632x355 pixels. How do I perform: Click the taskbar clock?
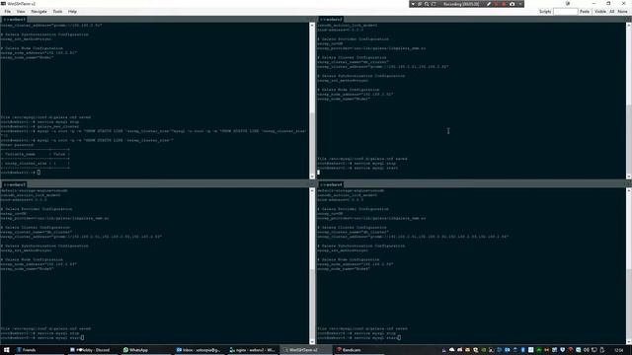point(619,350)
